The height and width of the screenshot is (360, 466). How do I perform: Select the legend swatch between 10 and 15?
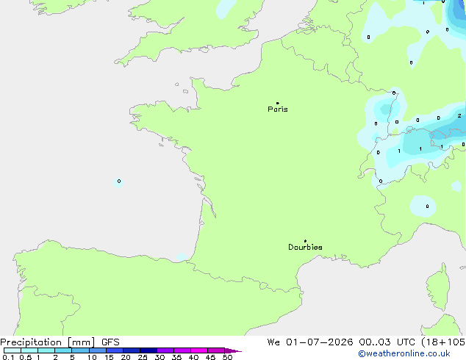[98, 350]
